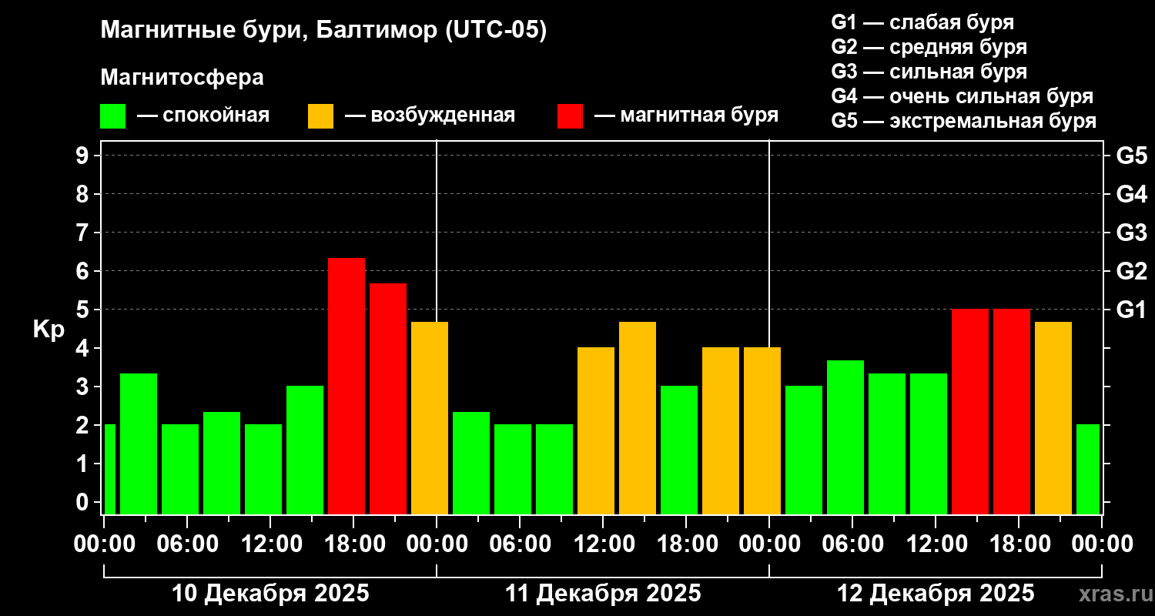Click the orange bar crossing midnight into 11 December
The height and width of the screenshot is (616, 1155).
point(430,418)
